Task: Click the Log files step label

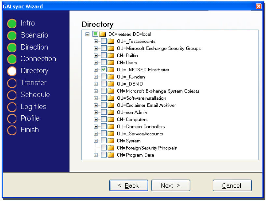Action: (33, 107)
